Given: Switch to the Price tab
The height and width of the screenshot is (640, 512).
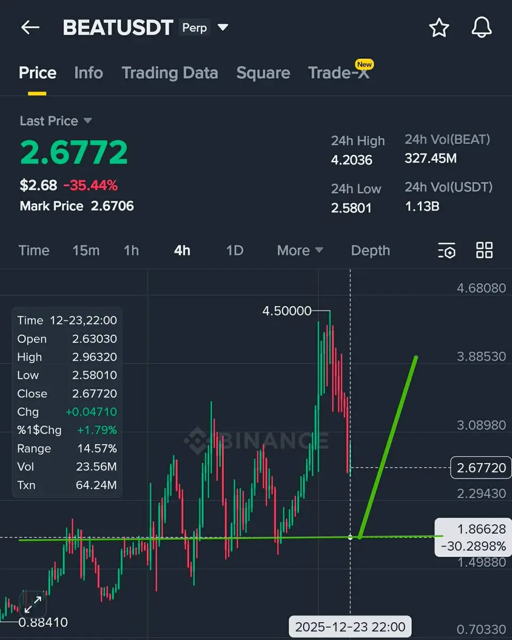Looking at the screenshot, I should pos(37,73).
